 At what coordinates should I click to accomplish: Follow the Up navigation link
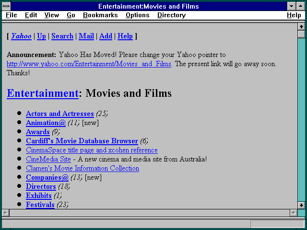click(x=41, y=36)
